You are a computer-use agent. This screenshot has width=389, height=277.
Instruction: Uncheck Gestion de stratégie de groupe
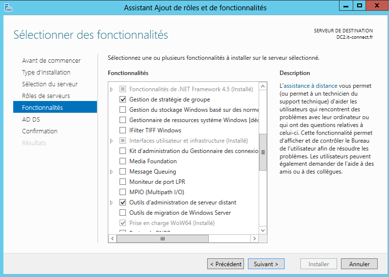pos(123,100)
